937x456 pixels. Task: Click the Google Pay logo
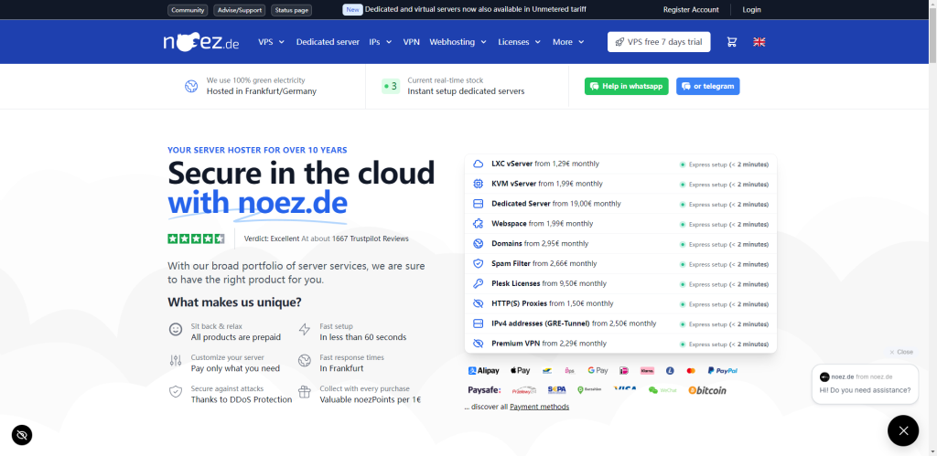click(x=598, y=371)
